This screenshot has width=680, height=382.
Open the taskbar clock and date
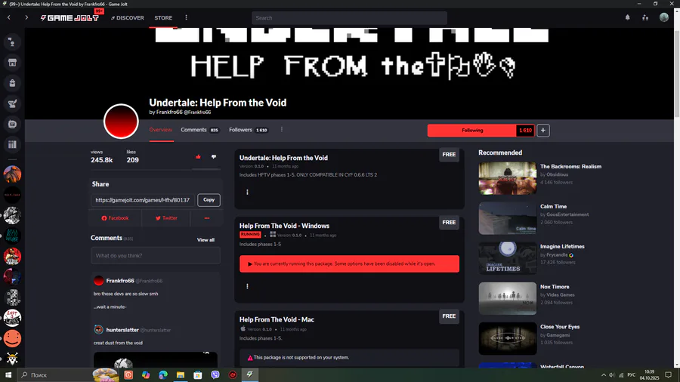click(649, 374)
